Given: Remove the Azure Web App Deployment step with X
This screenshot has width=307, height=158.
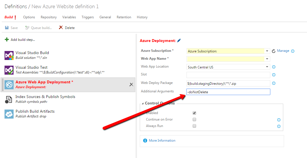Looking at the screenshot, I should tap(131, 84).
